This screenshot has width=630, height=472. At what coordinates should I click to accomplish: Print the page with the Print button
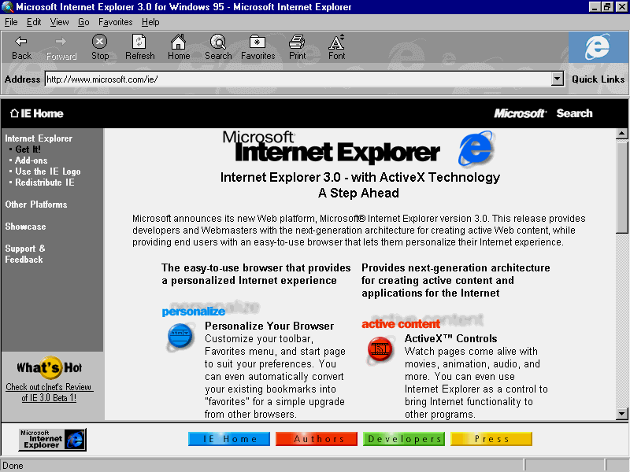pyautogui.click(x=298, y=48)
